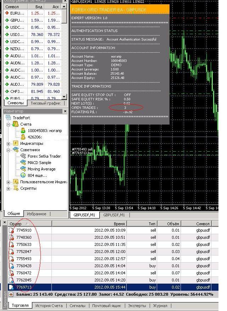The height and width of the screenshot is (311, 227).
Task: Select MACD Sample advisor
Action: [39, 163]
